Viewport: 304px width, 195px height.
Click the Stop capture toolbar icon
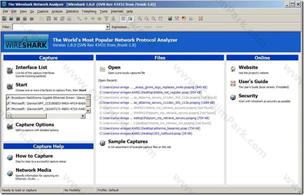tap(25, 18)
